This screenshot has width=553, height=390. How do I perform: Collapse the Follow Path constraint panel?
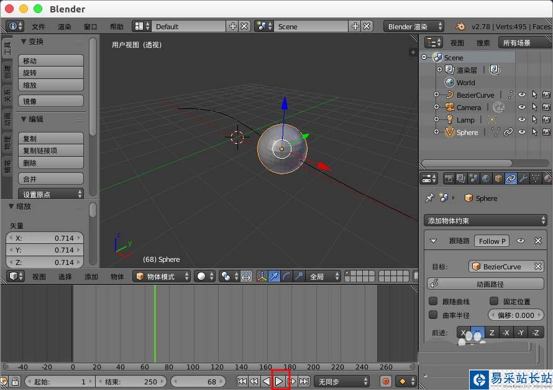(434, 241)
